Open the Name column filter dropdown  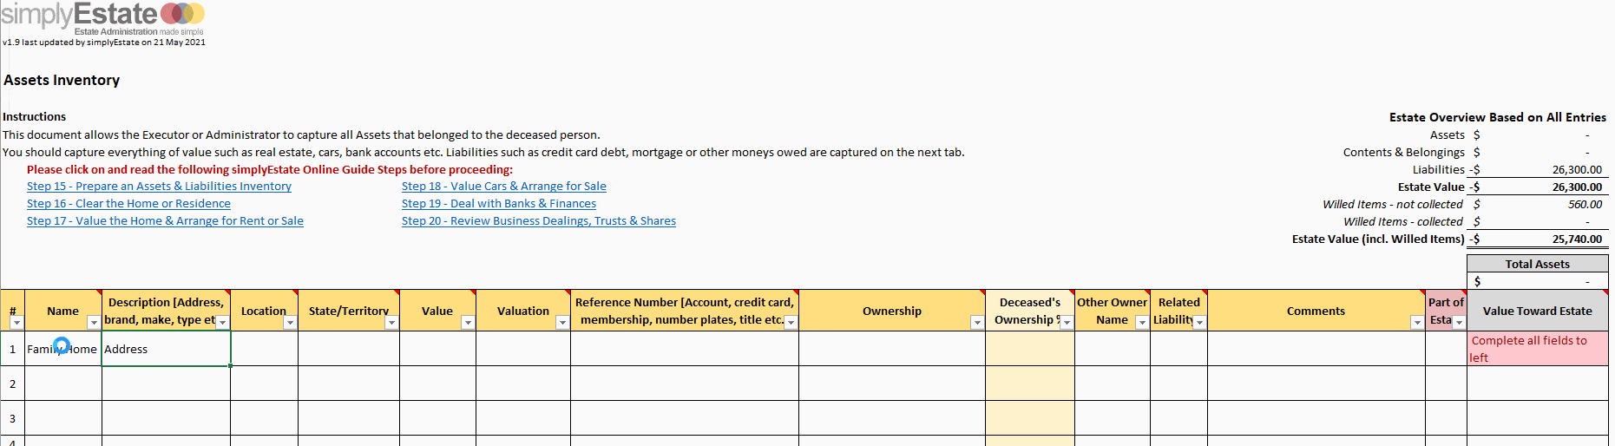coord(94,323)
